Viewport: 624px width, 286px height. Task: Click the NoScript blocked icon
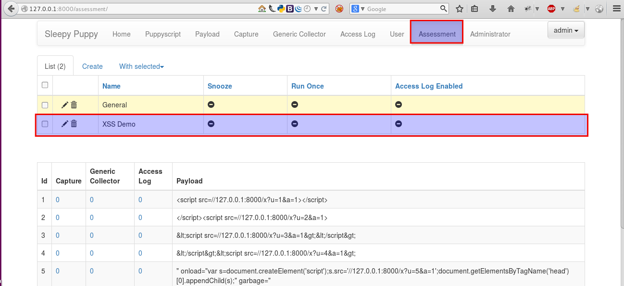pos(339,9)
